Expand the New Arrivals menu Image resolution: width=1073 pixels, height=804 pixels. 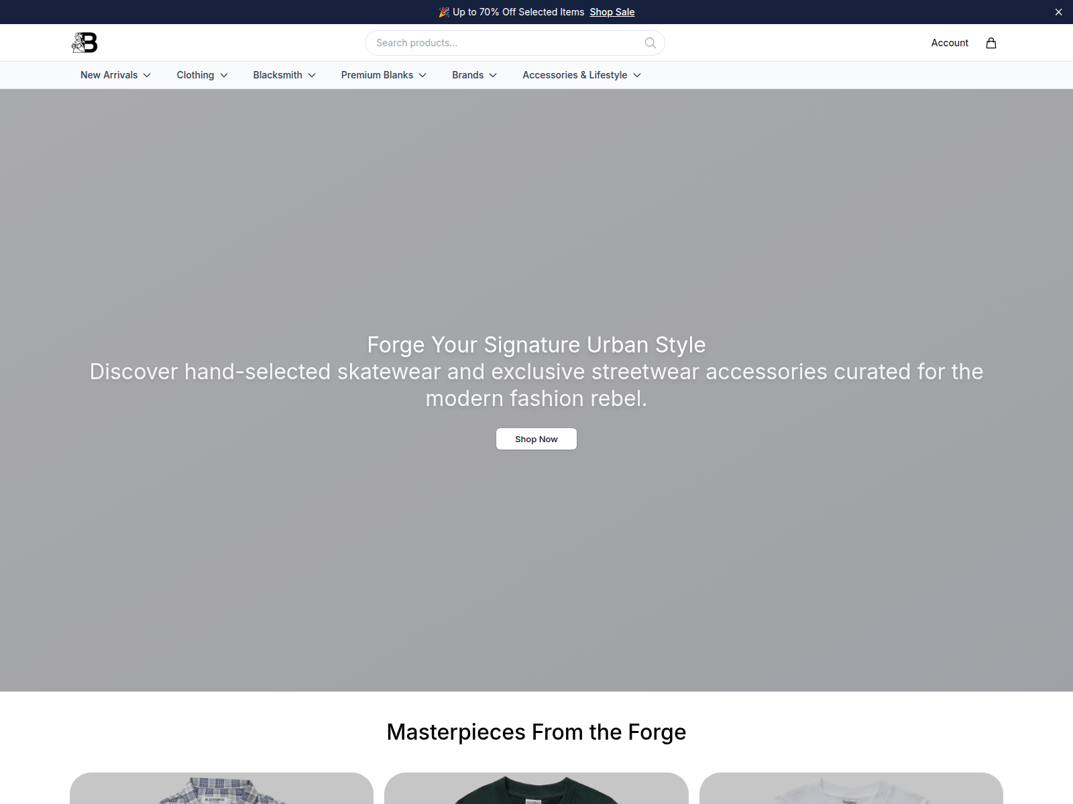point(115,75)
